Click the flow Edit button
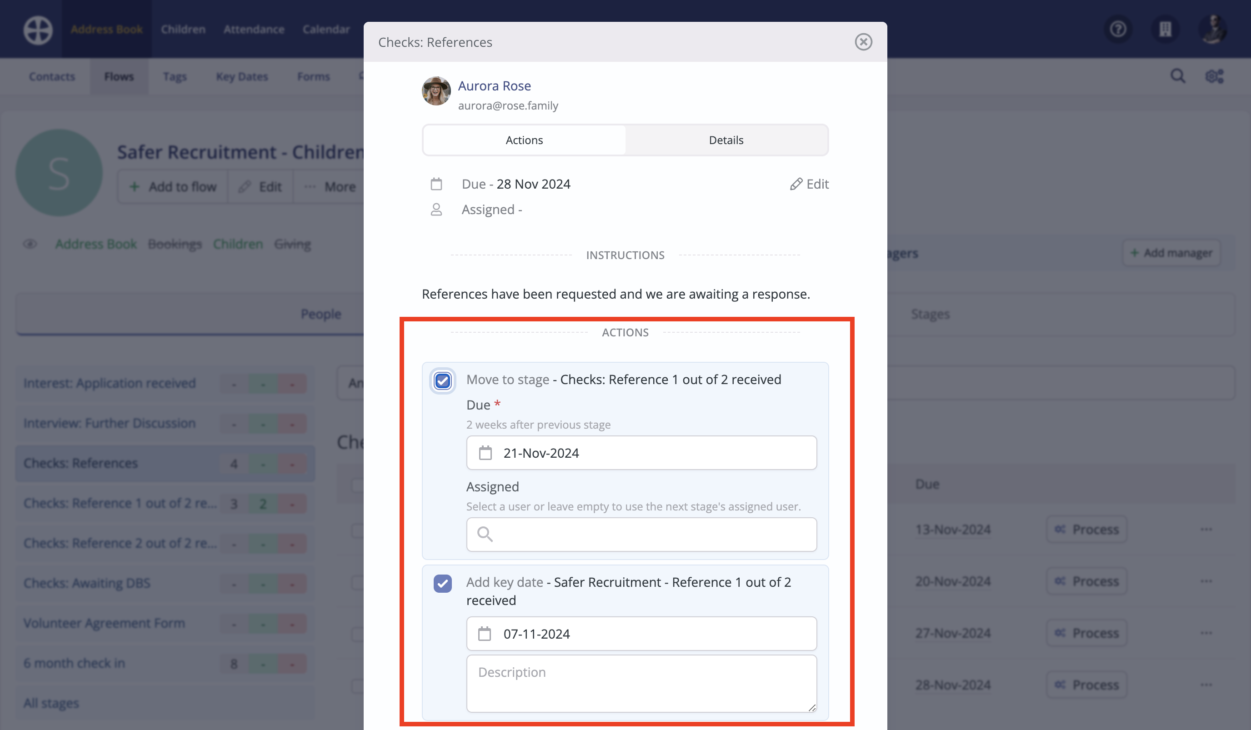This screenshot has height=730, width=1251. click(260, 187)
